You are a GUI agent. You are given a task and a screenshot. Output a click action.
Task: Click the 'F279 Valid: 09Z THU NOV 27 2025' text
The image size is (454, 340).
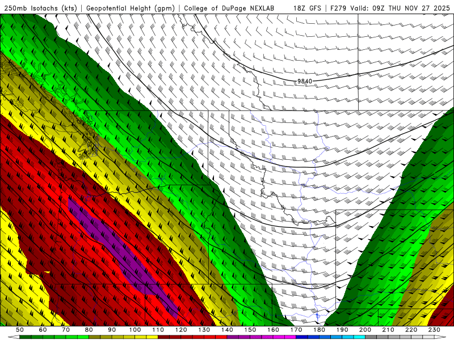coord(390,8)
